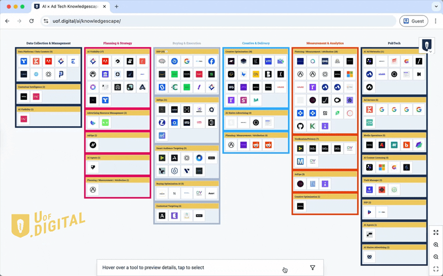Select purple exclamation logo in DSP group
The width and height of the screenshot is (443, 276).
[x=199, y=87]
